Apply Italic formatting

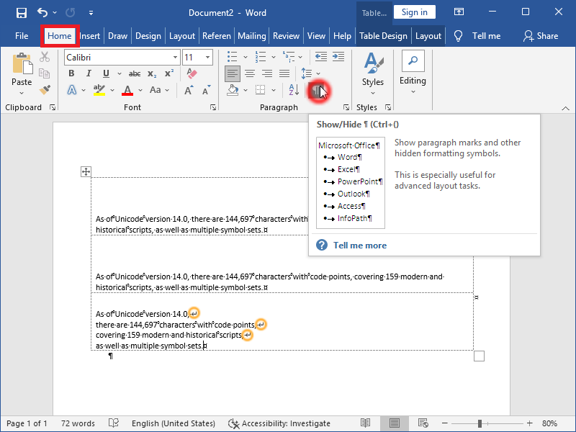(89, 73)
